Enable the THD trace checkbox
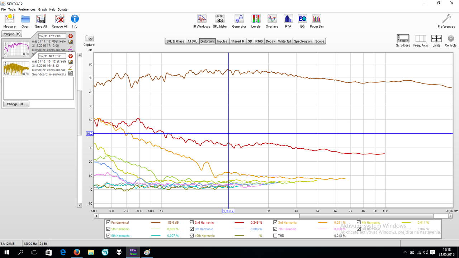Screen dimensions: 459x258 point(275,236)
